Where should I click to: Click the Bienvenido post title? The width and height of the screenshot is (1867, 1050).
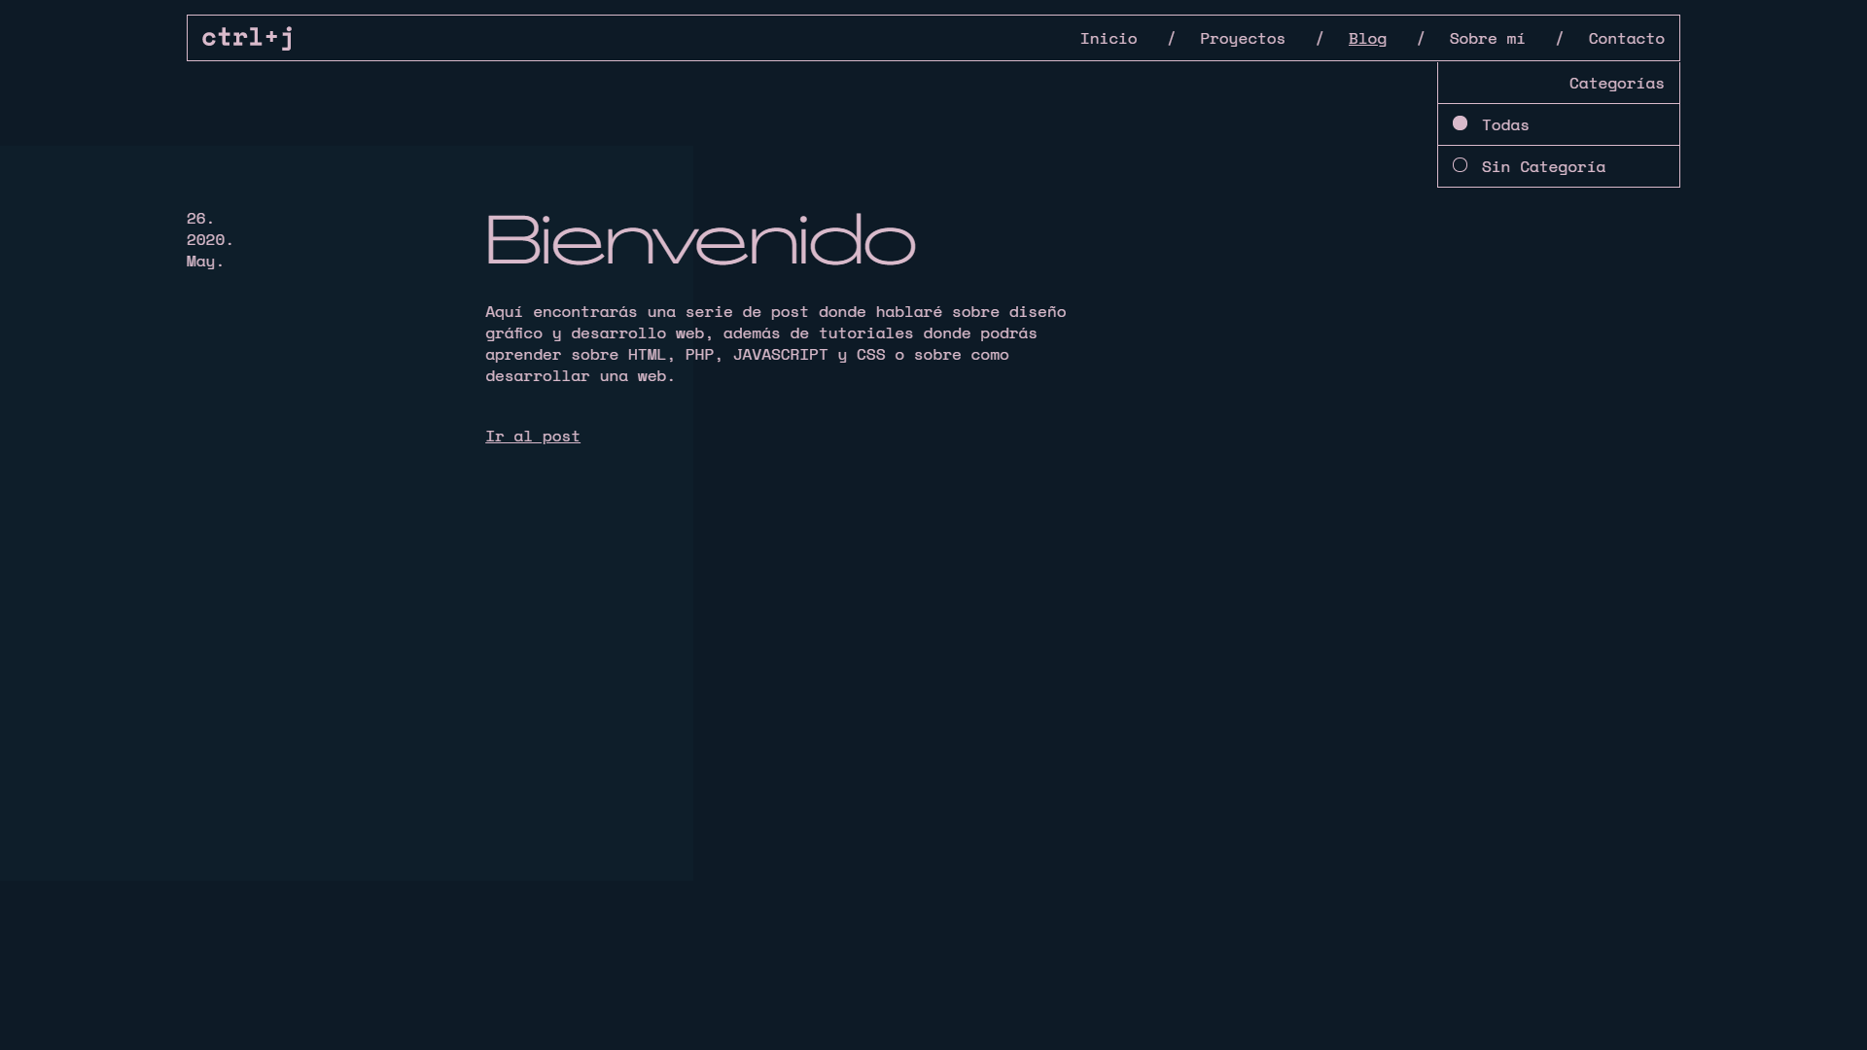[x=699, y=240]
